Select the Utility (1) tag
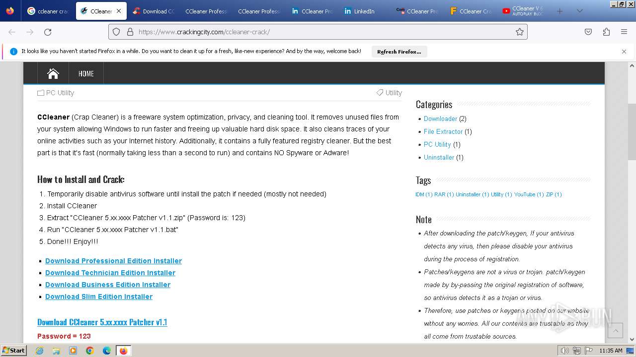This screenshot has width=636, height=357. coord(501,194)
